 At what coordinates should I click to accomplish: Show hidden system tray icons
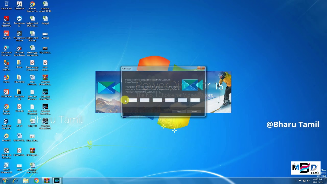(296, 181)
